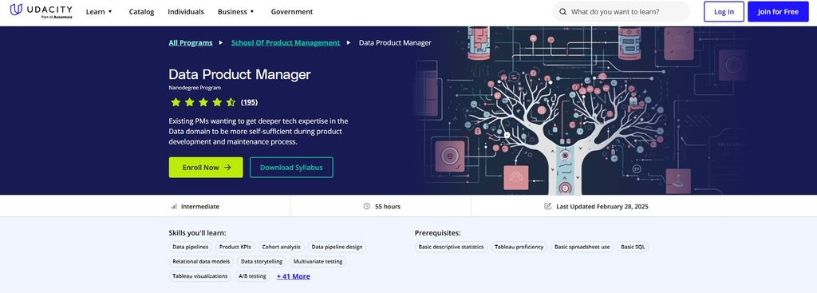Click the Product KPIs skill tag
Image resolution: width=817 pixels, height=293 pixels.
235,247
